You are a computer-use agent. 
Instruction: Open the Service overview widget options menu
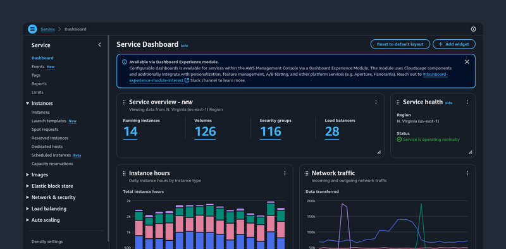tap(376, 102)
